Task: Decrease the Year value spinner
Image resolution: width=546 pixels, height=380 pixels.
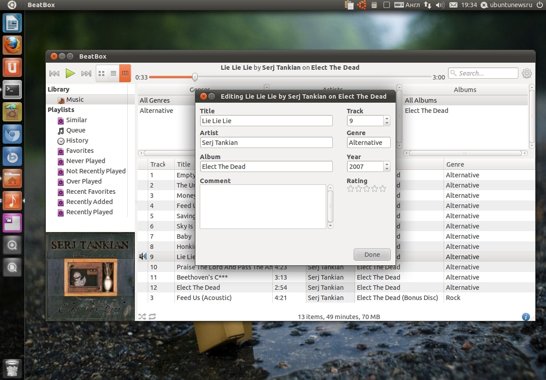Action: click(387, 169)
